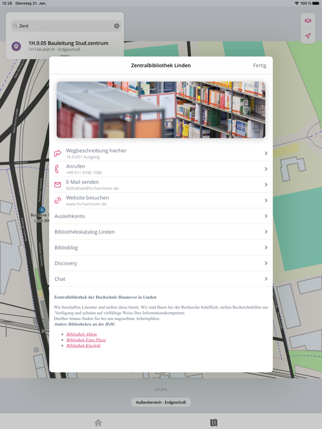Tap the purple location pin icon

click(x=16, y=46)
